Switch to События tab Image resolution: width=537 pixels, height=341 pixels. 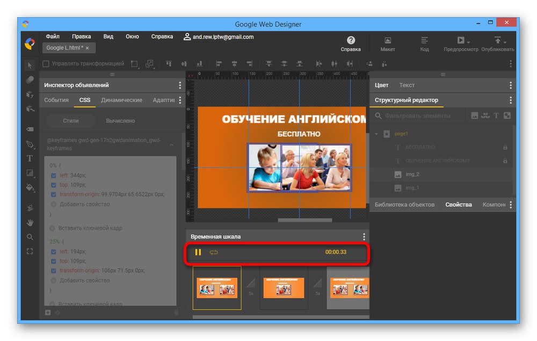(x=56, y=100)
